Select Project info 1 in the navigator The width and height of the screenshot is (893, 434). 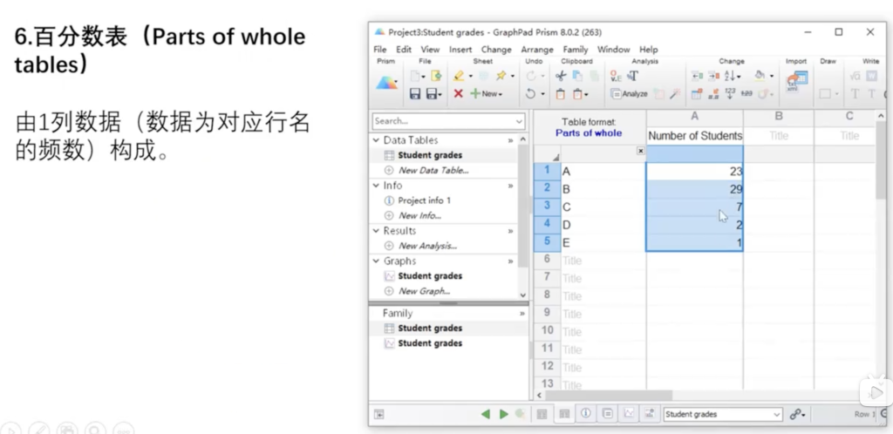(424, 200)
